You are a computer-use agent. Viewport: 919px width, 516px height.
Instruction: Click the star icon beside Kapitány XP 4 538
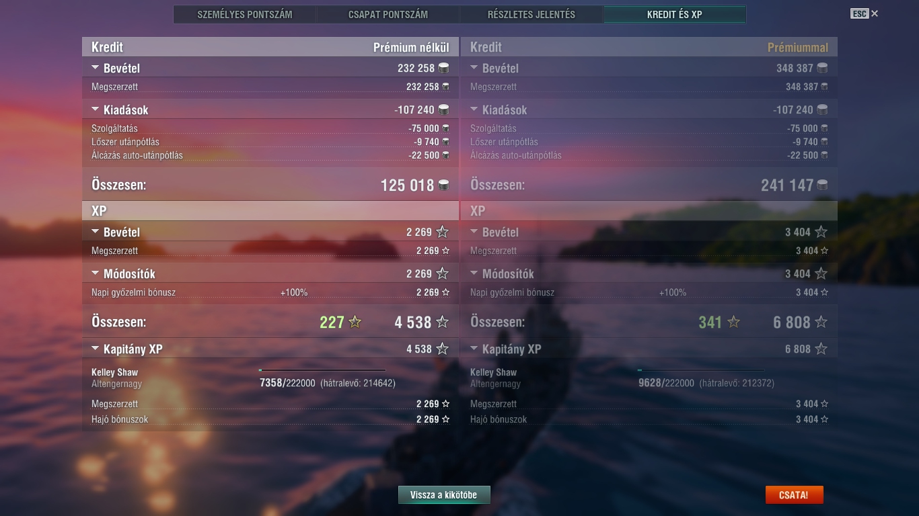442,349
